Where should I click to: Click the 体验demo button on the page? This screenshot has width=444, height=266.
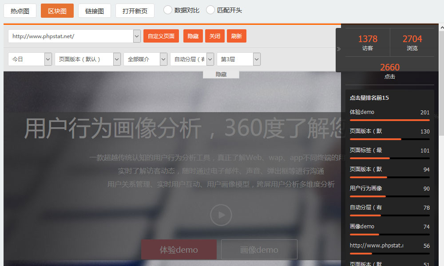click(179, 250)
